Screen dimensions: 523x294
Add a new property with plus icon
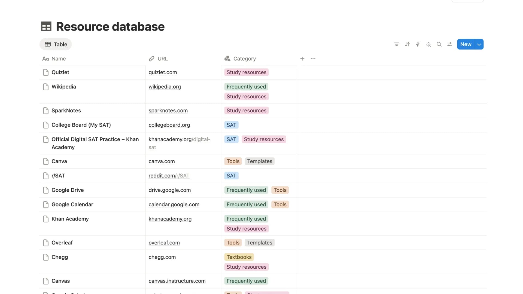(302, 59)
